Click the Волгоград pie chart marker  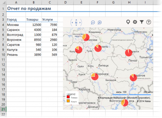[x=125, y=103]
